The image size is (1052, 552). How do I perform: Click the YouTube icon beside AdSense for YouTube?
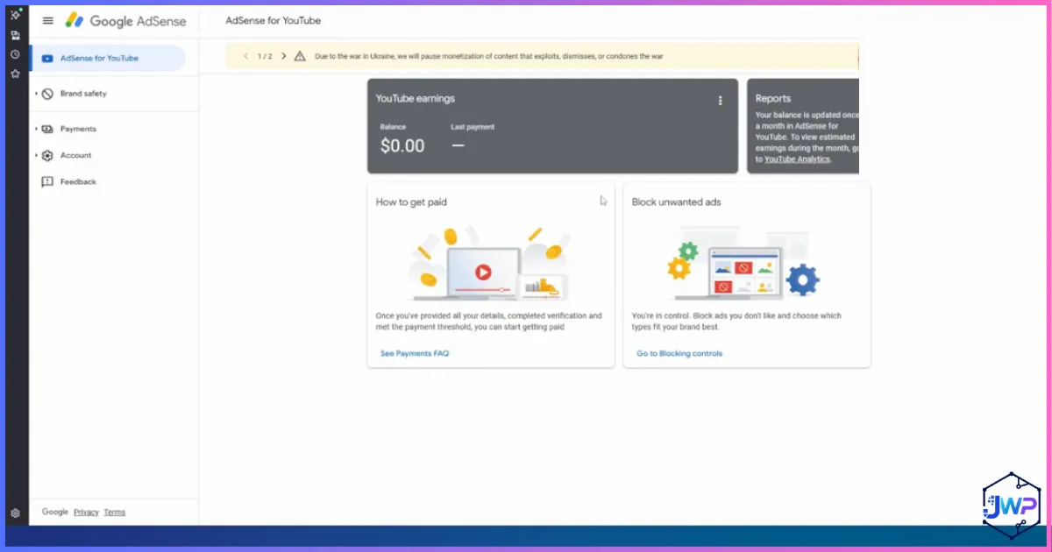pos(46,59)
